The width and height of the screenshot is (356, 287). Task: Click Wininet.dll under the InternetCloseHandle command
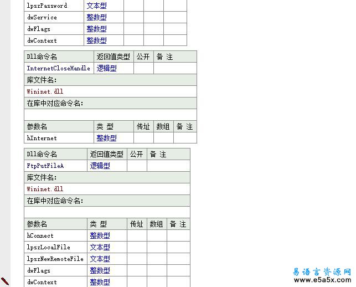coord(45,91)
